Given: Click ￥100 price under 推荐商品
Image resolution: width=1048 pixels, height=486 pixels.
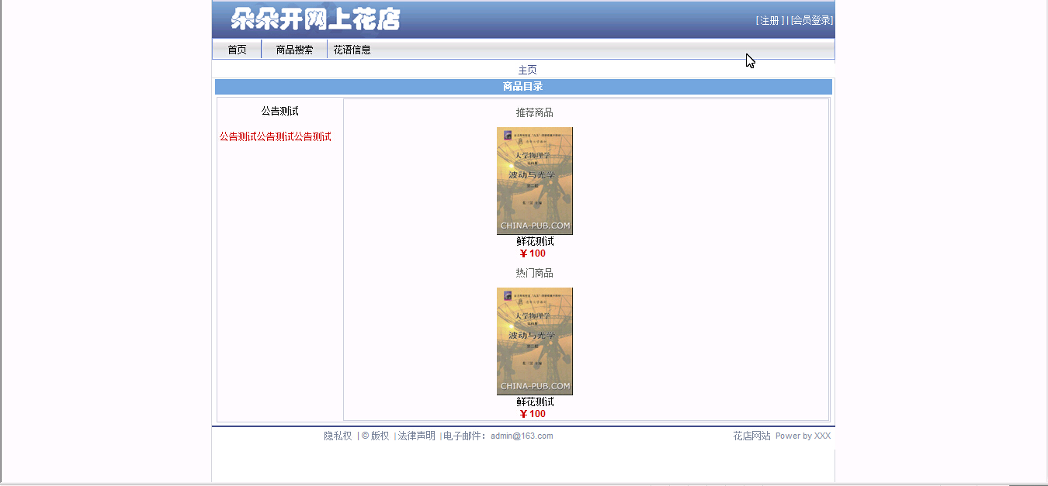Looking at the screenshot, I should tap(533, 253).
